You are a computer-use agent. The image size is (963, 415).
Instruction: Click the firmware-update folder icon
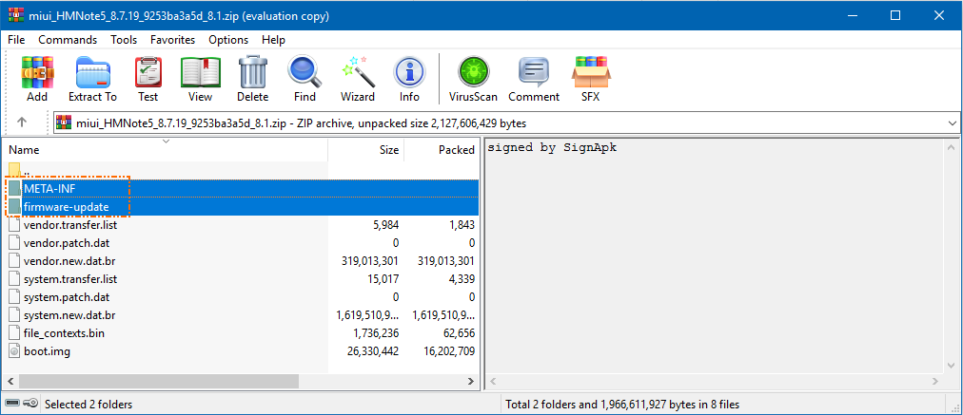(x=14, y=207)
